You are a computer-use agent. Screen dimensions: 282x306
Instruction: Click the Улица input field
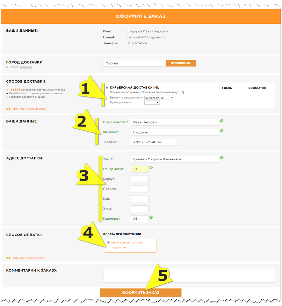(175, 159)
